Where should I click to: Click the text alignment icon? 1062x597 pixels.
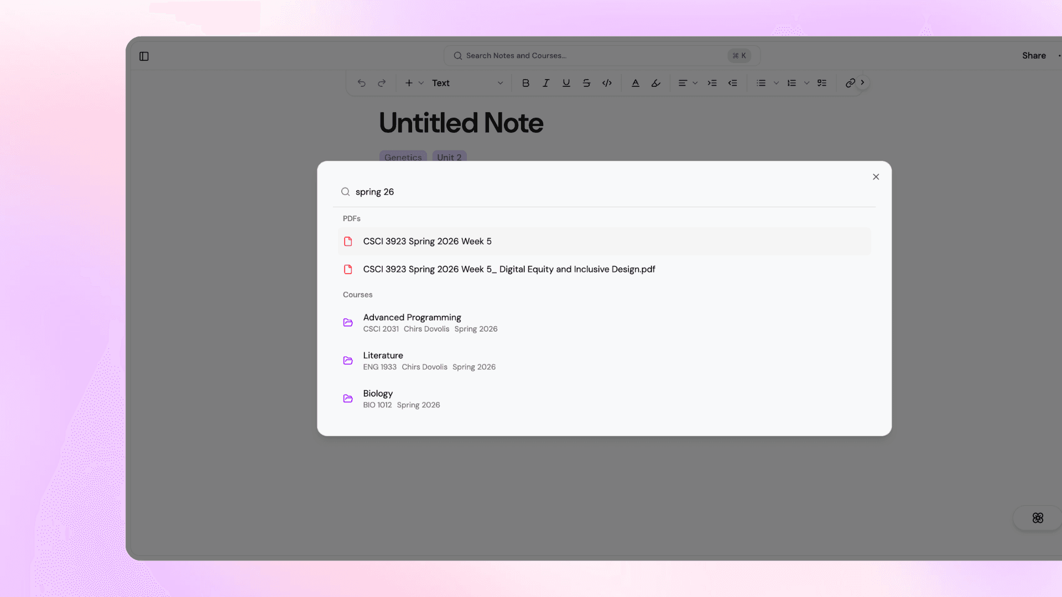pos(683,83)
